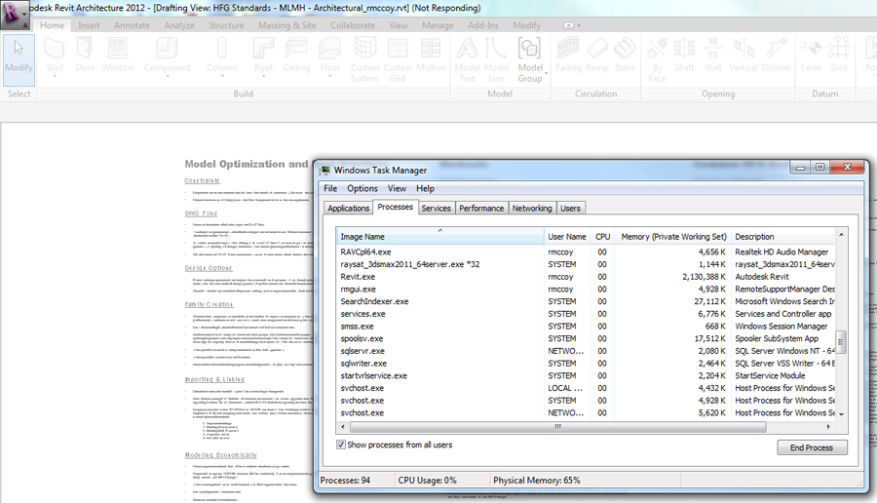Select the Mullion tool icon
Viewport: 877px width, 503px height.
tap(431, 55)
